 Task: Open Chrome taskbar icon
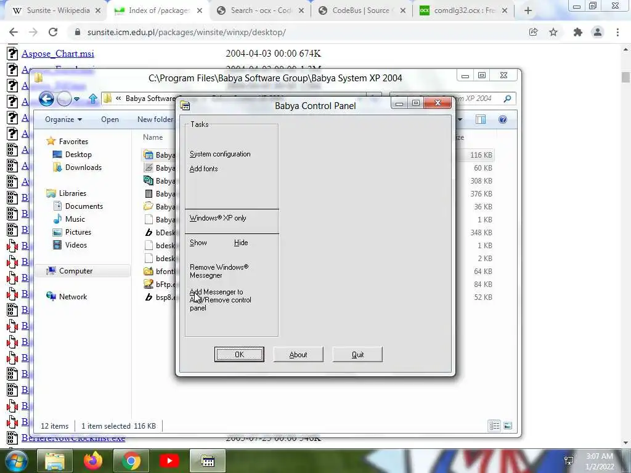[x=131, y=461]
